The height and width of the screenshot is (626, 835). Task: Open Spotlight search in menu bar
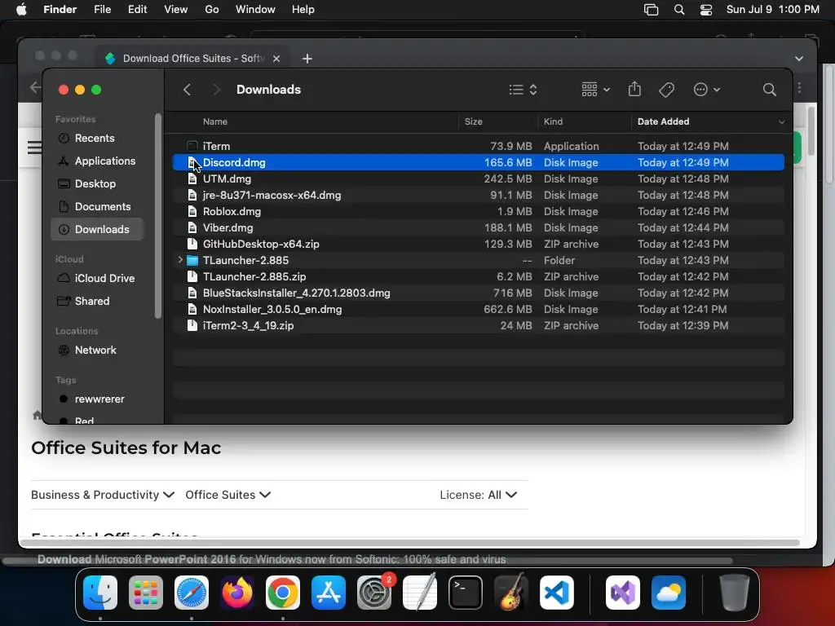click(x=679, y=10)
